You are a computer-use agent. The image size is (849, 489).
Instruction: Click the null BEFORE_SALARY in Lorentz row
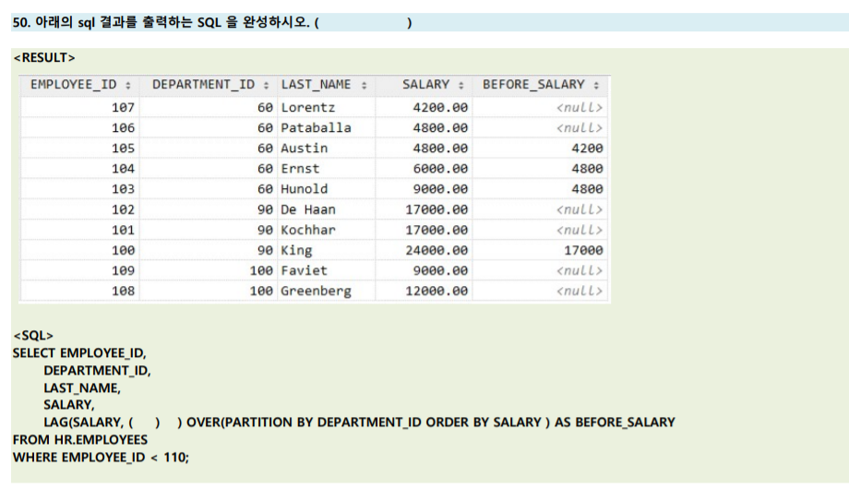(x=580, y=107)
